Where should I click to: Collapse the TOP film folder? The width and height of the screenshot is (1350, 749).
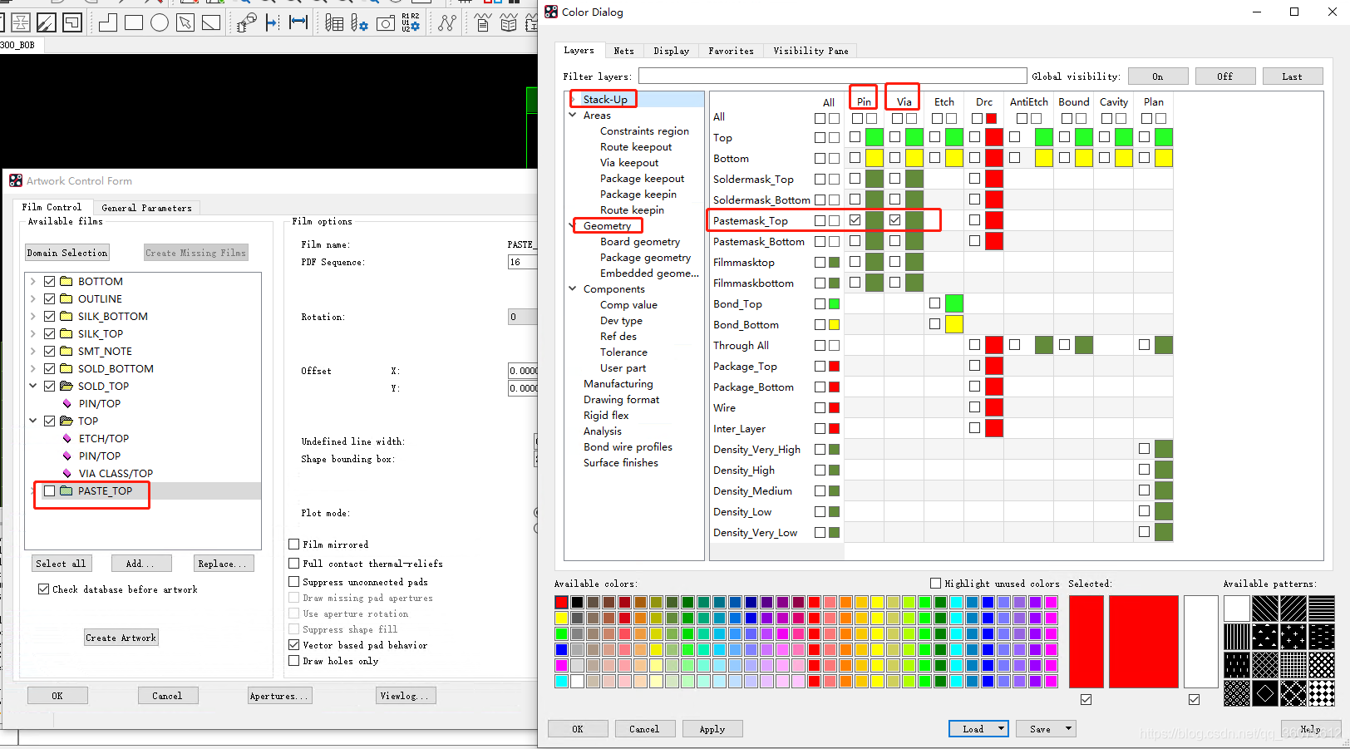pos(33,421)
